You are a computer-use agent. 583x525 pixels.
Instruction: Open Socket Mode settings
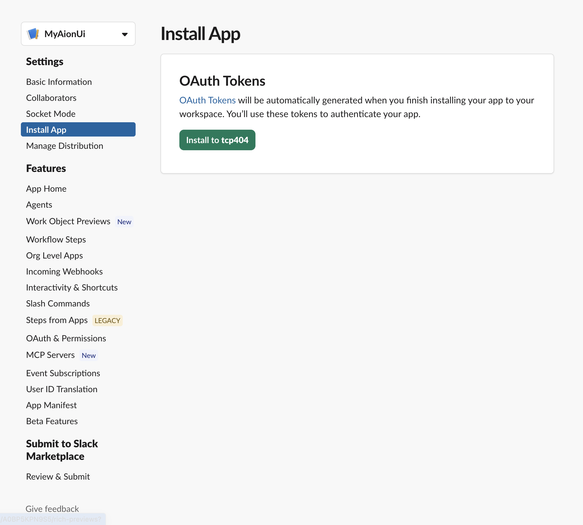(51, 114)
